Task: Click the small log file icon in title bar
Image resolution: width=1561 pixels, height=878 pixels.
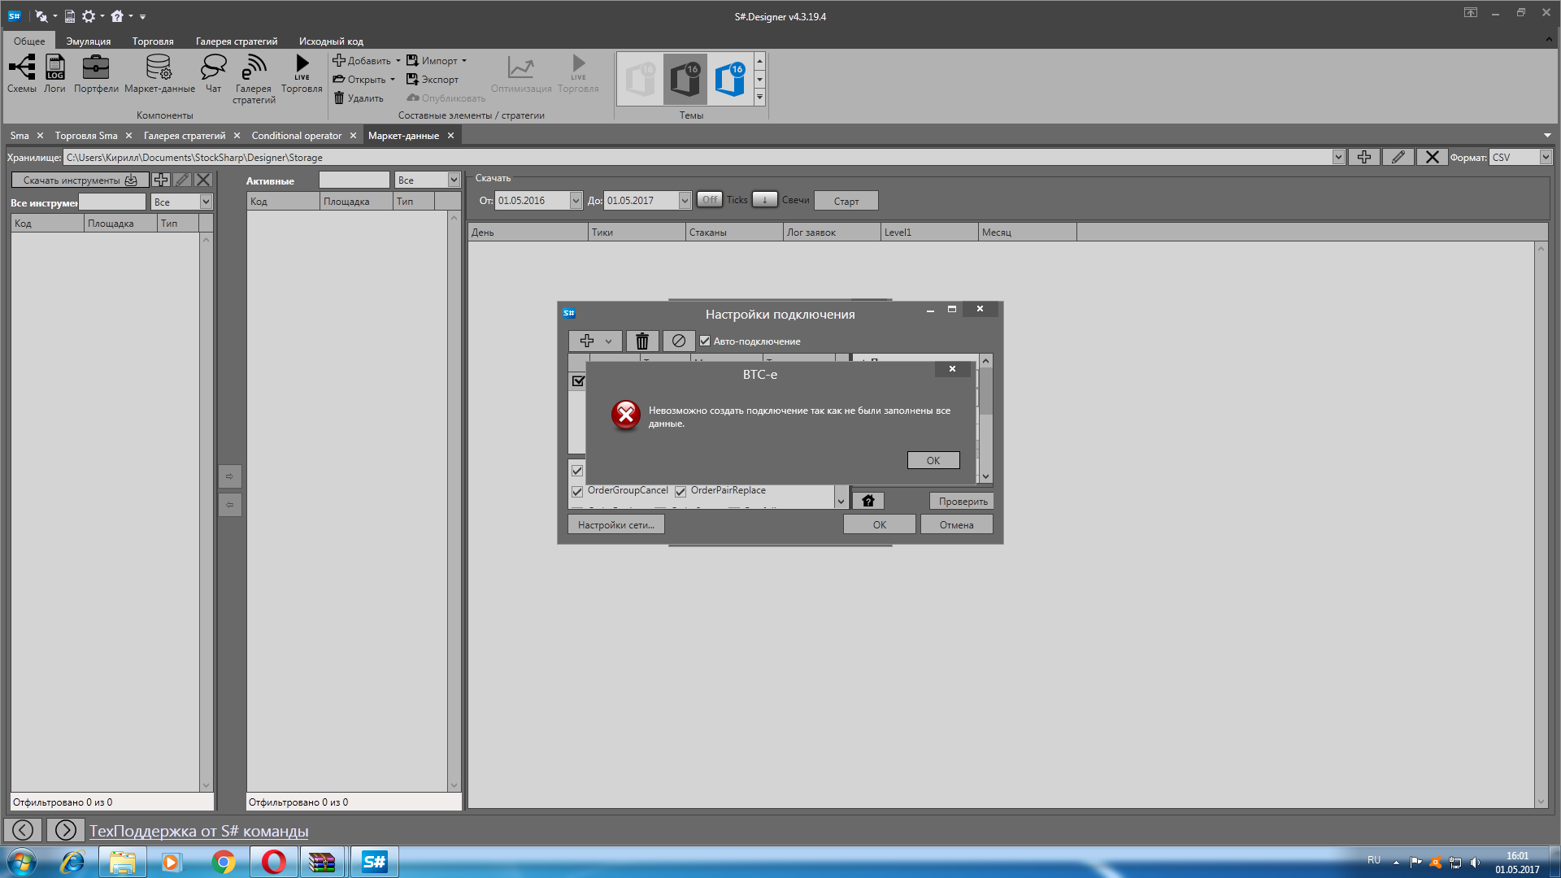Action: [70, 16]
